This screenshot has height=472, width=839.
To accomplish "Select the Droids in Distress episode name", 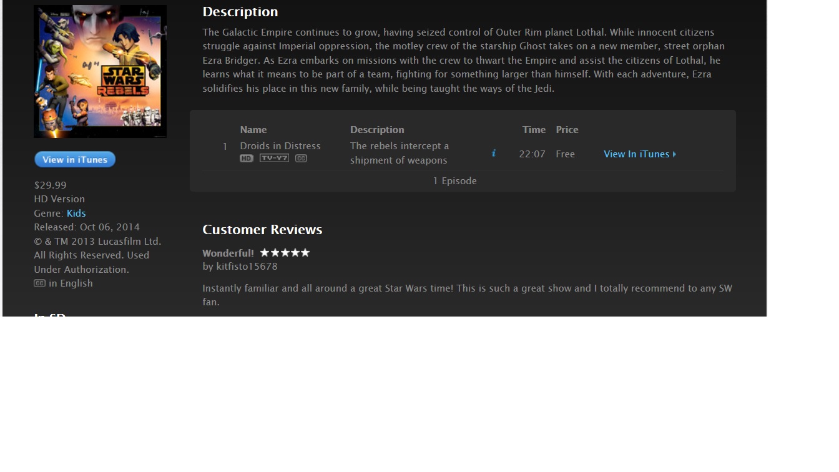I will point(280,145).
